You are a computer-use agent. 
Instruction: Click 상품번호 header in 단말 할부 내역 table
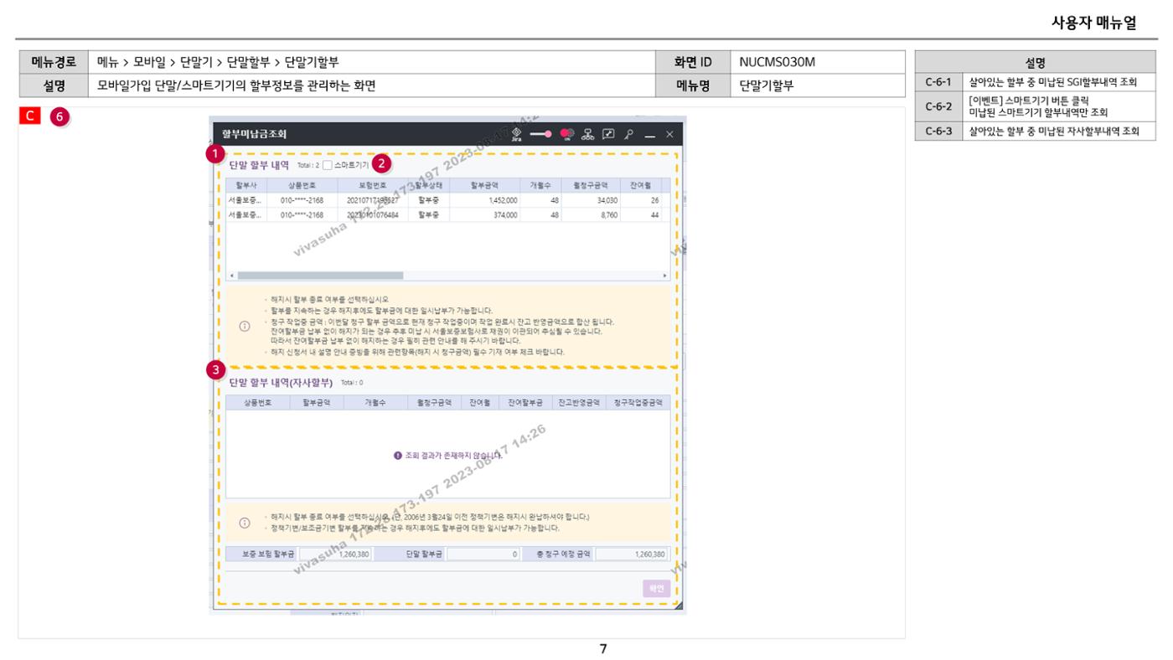pyautogui.click(x=302, y=184)
